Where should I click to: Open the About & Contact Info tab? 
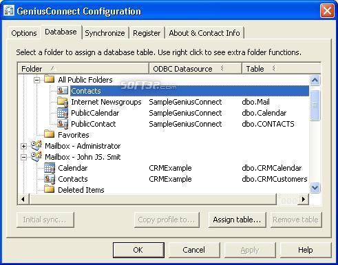point(204,33)
